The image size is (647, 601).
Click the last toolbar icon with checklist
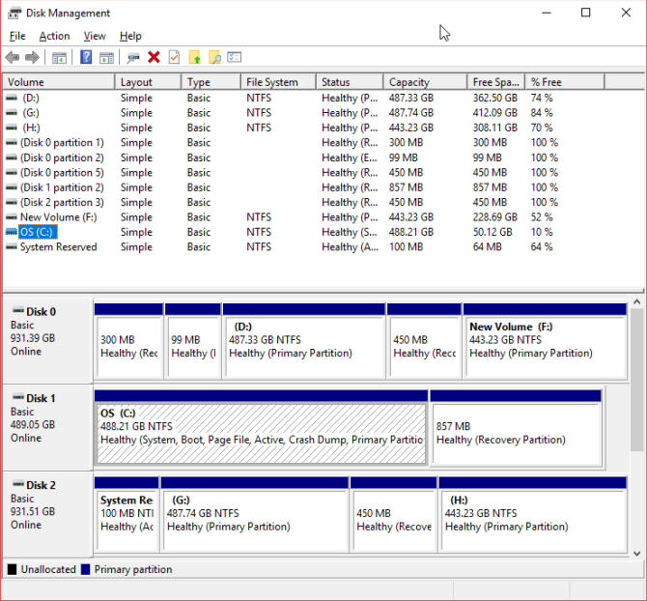(x=235, y=58)
